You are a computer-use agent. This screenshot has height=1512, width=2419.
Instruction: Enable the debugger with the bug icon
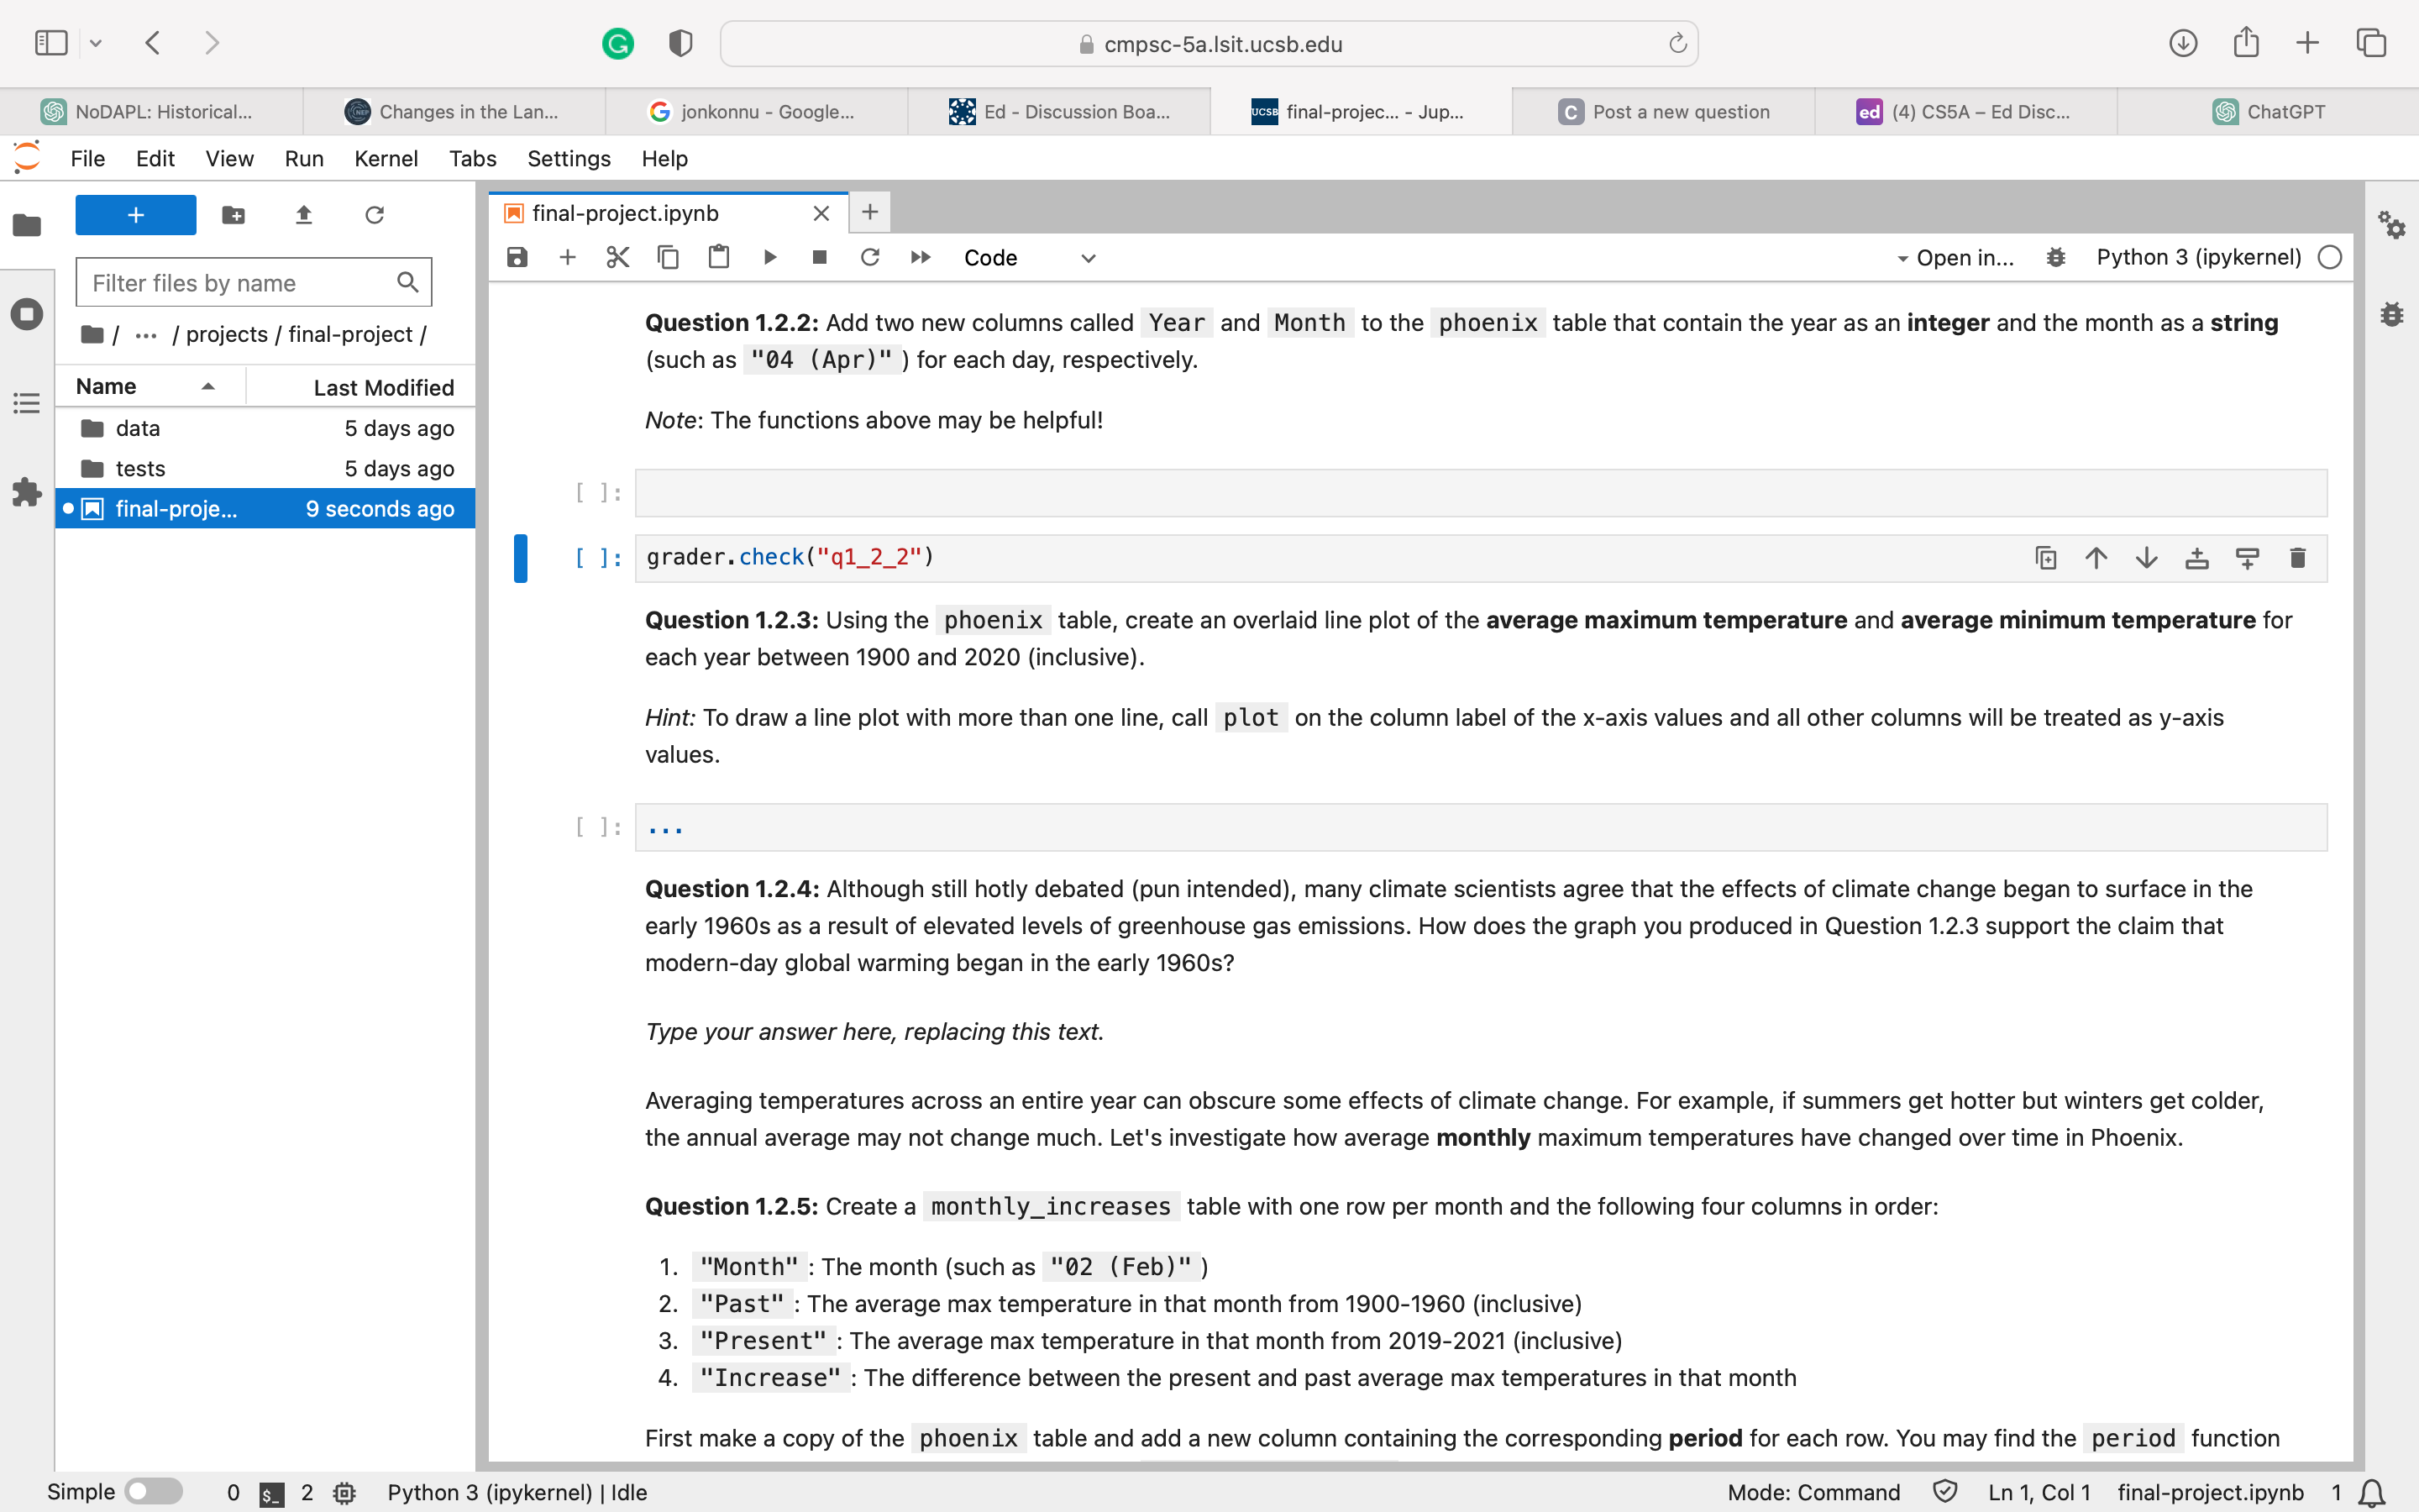tap(2055, 257)
